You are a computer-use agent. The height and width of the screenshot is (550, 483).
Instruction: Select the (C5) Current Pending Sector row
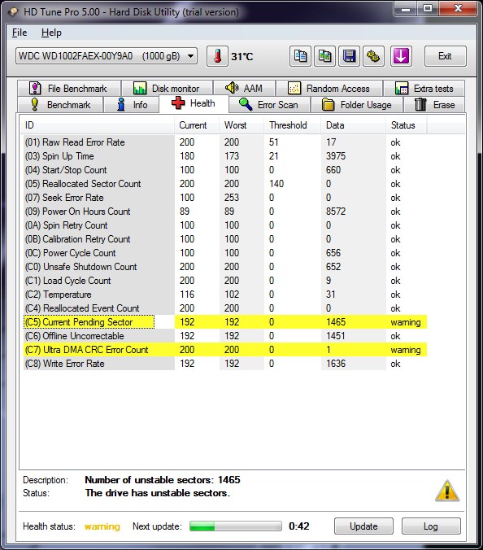click(x=225, y=322)
